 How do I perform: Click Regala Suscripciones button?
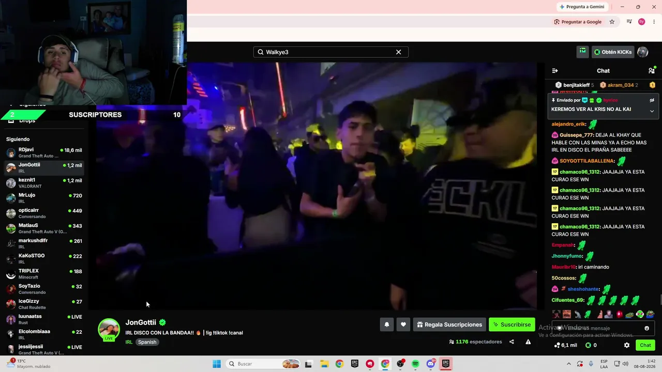coord(449,324)
